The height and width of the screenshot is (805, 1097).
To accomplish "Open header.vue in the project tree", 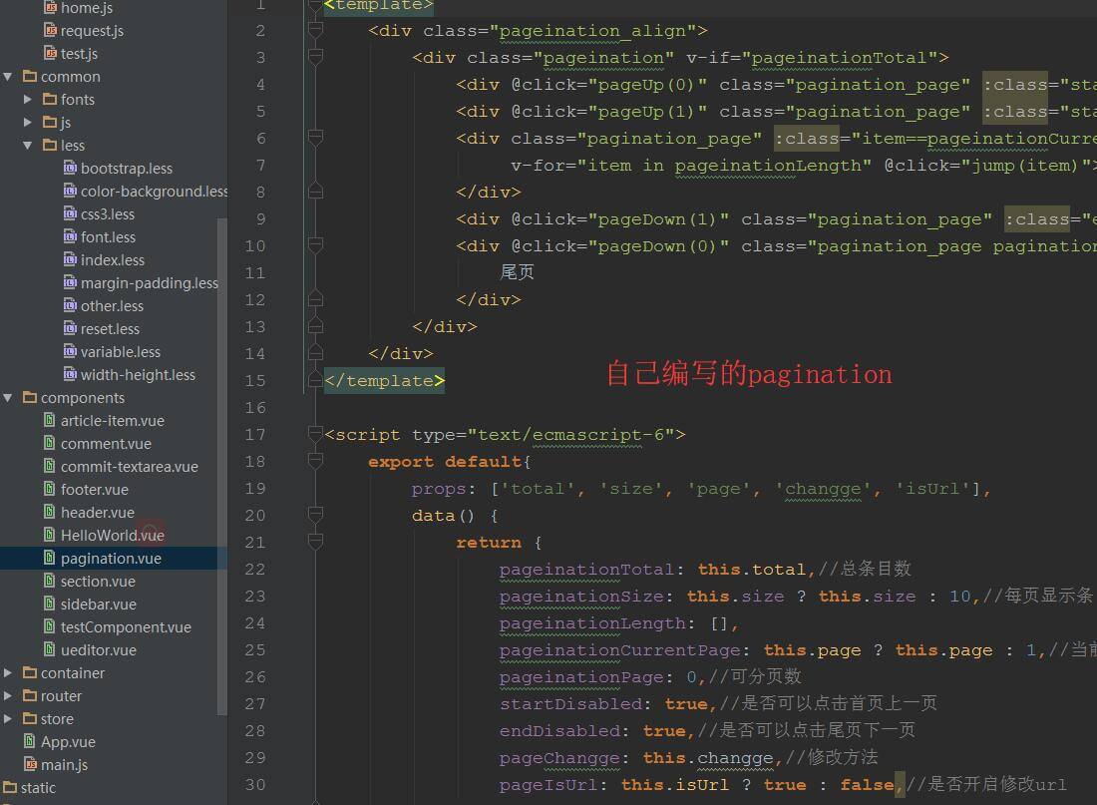I will pos(97,513).
